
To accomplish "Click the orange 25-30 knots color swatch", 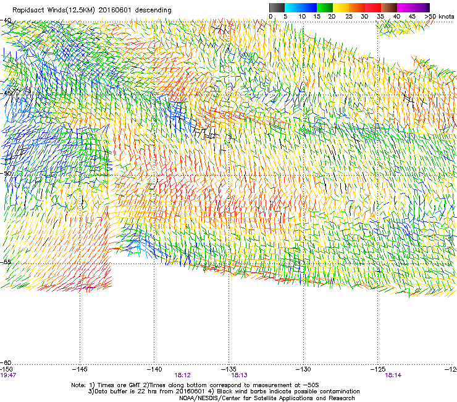I will 357,7.
